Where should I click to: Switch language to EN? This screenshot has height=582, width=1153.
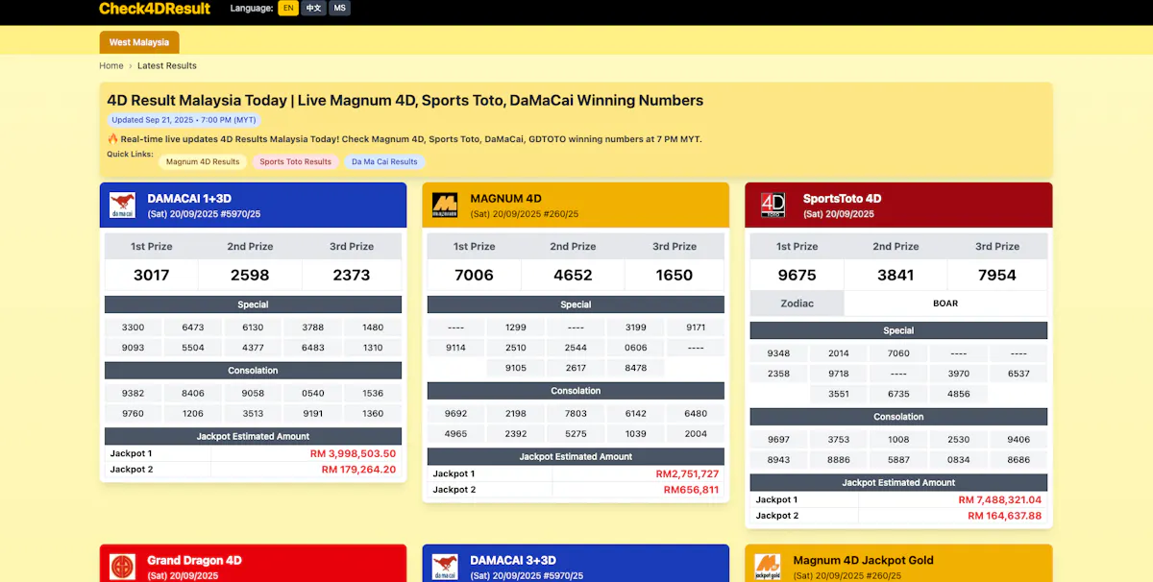(288, 8)
